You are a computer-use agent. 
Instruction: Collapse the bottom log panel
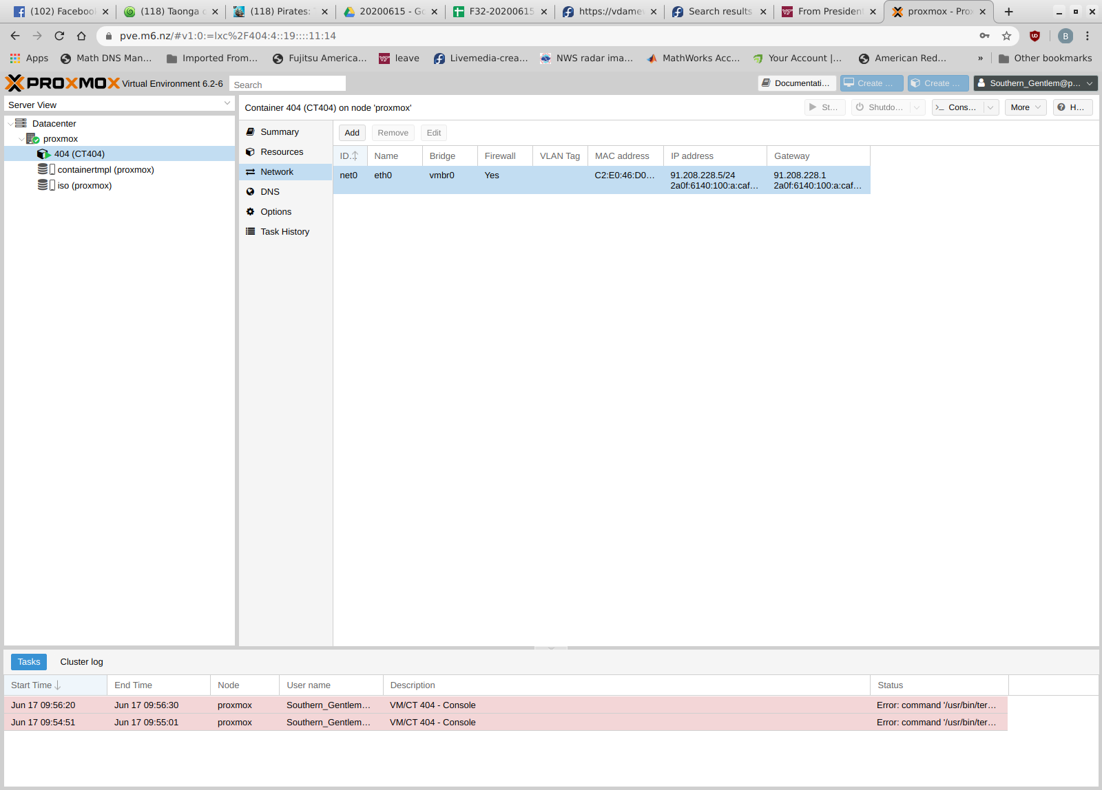pyautogui.click(x=551, y=648)
